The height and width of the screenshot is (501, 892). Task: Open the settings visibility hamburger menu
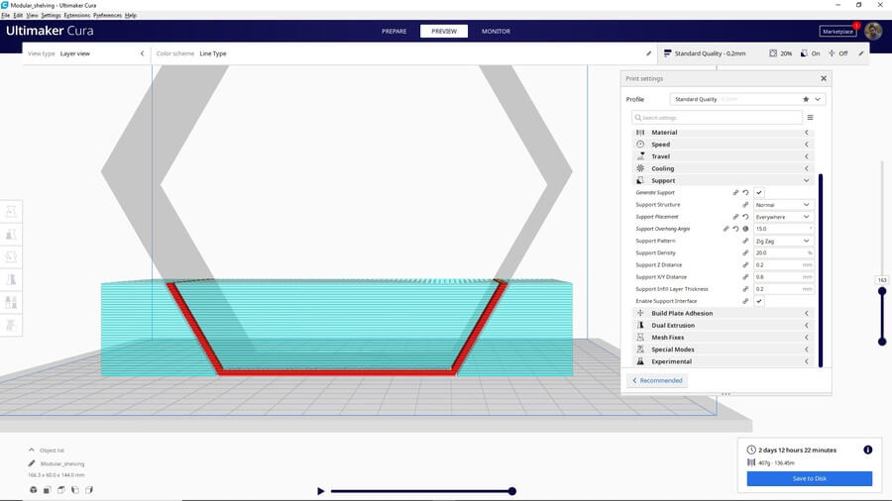pos(810,117)
